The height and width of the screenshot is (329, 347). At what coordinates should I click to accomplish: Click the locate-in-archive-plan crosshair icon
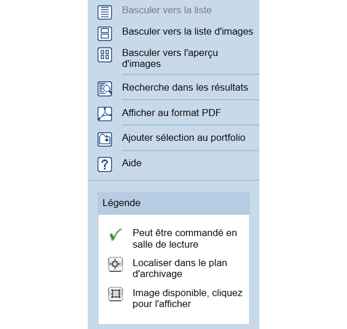click(115, 264)
